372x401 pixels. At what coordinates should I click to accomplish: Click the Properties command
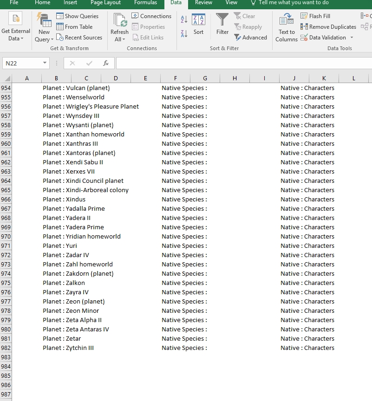pos(149,27)
